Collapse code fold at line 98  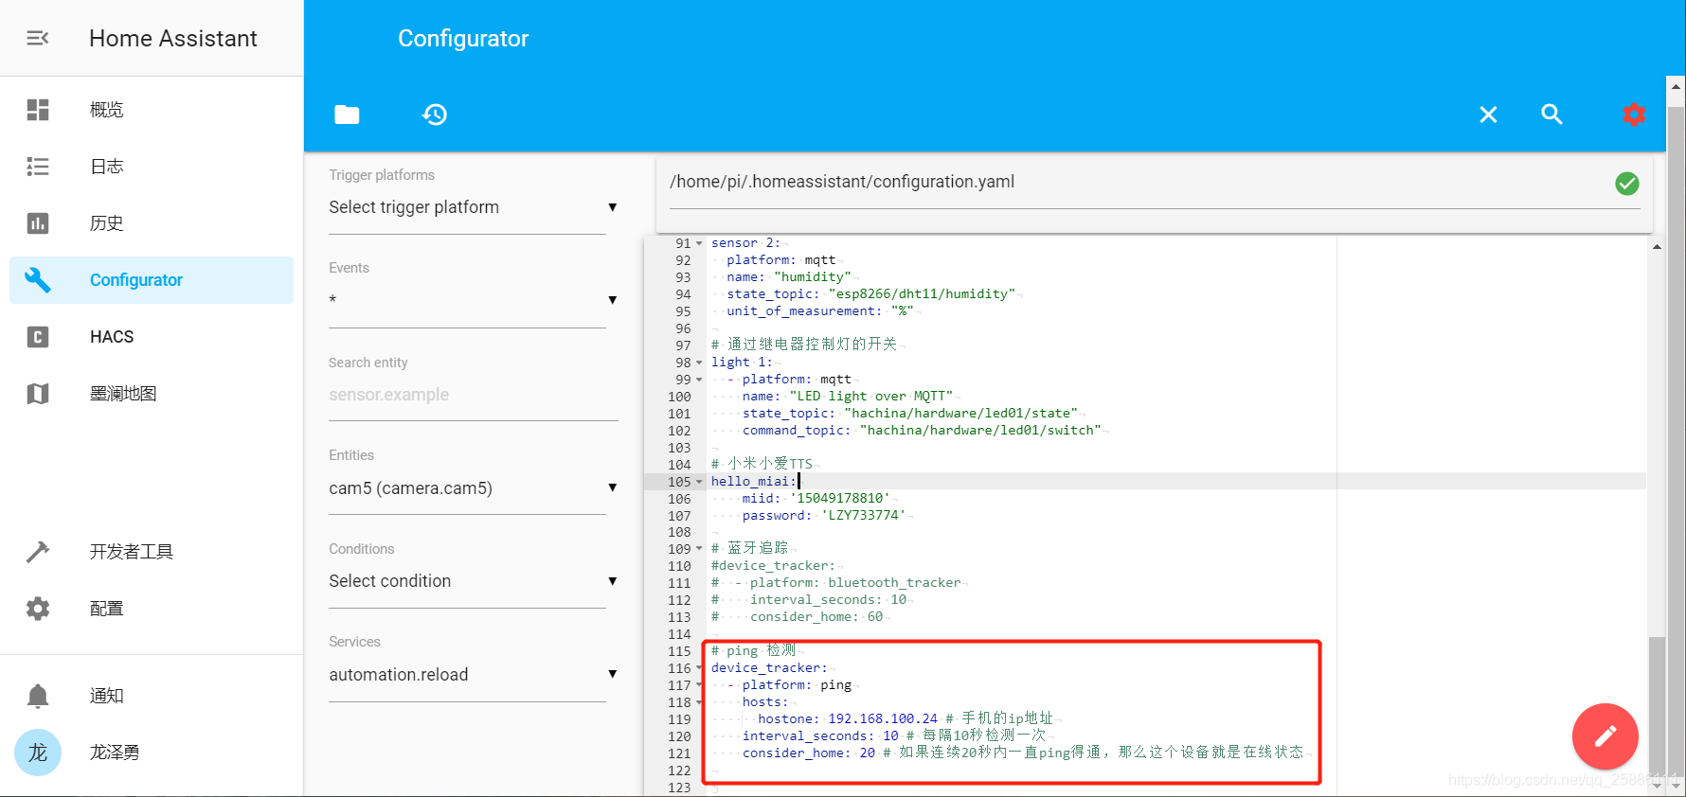pyautogui.click(x=699, y=363)
